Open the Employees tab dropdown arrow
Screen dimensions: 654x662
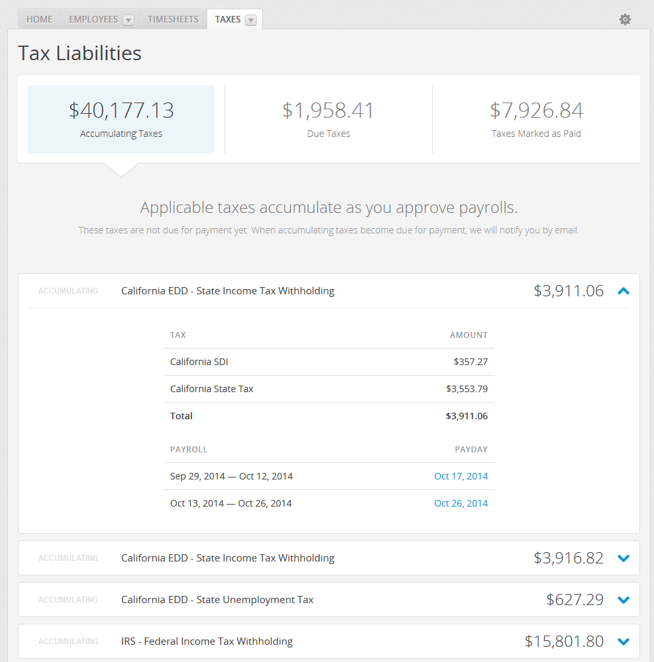(128, 20)
